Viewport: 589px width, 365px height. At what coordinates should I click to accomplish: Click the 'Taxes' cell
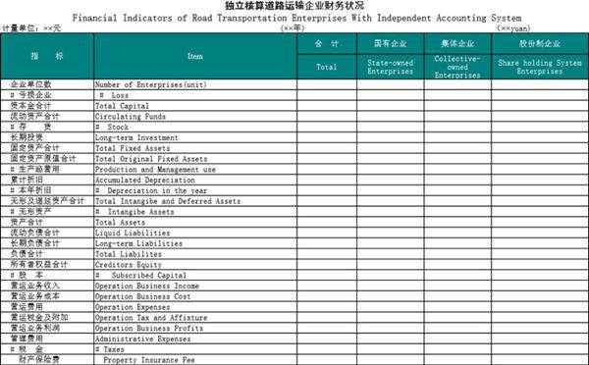[x=195, y=349]
